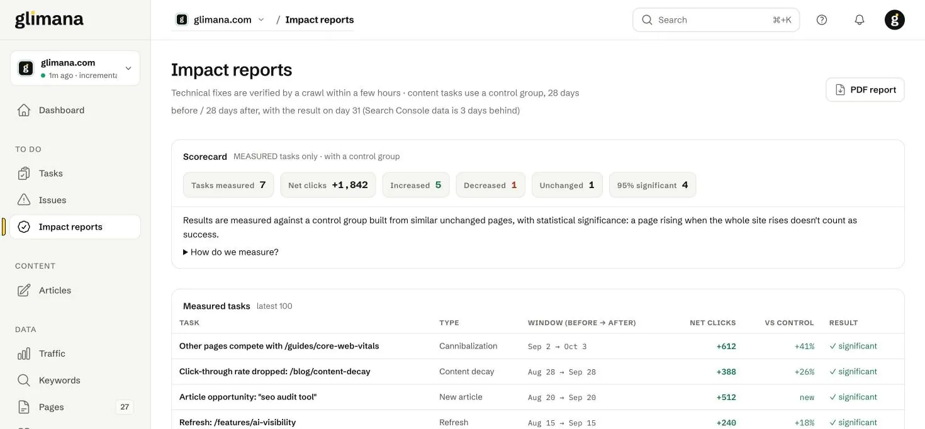Click the Issues warning triangle icon
Viewport: 925px width, 429px height.
(24, 200)
